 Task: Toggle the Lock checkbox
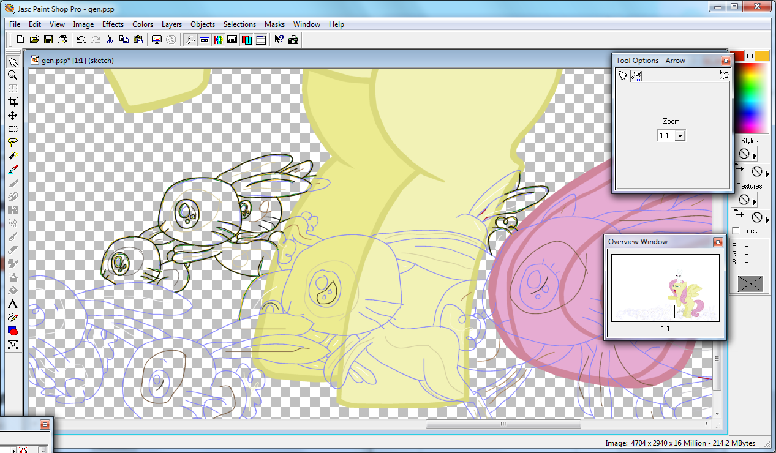click(x=736, y=231)
